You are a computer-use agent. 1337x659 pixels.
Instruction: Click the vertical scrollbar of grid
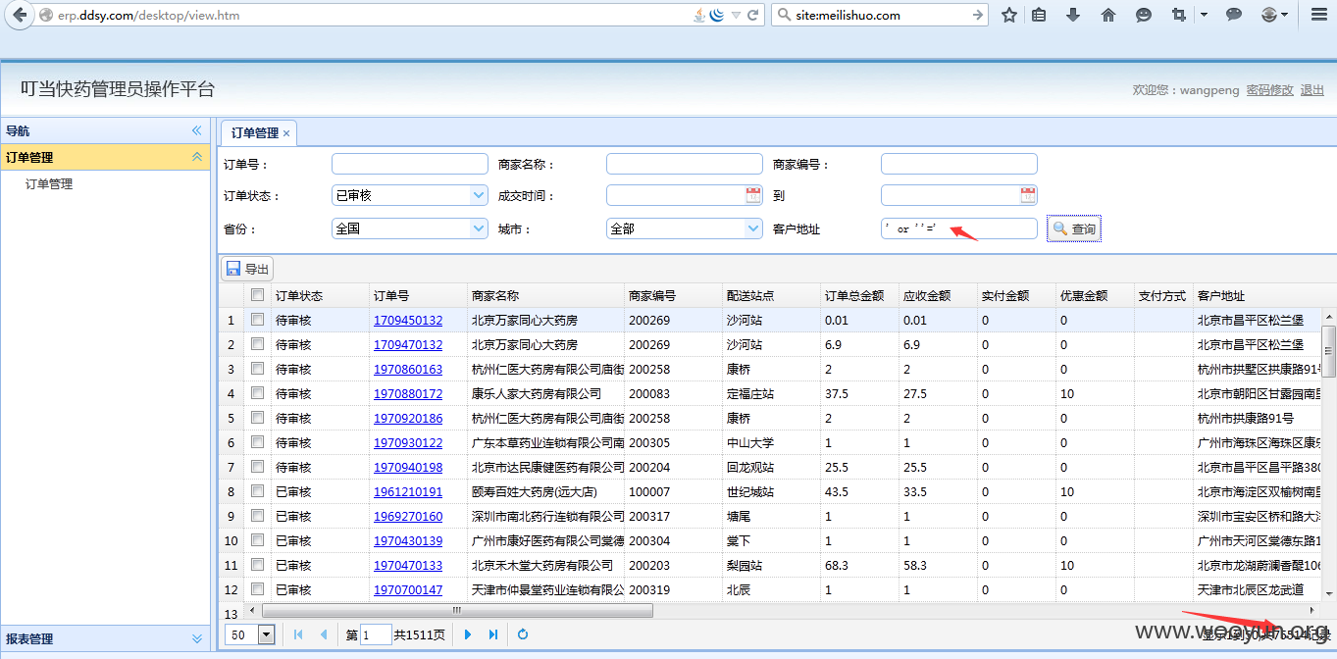coord(1329,350)
